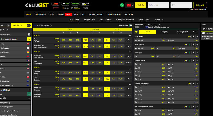Star the Liverpool vs Bayern match

[58, 74]
